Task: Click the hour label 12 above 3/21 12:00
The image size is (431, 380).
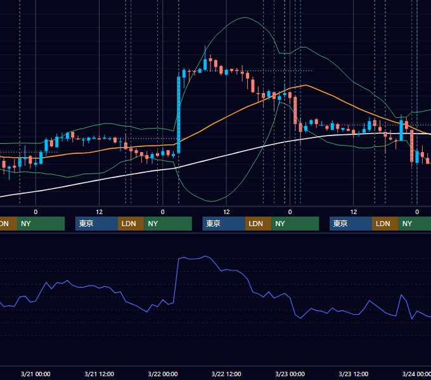Action: coord(100,212)
